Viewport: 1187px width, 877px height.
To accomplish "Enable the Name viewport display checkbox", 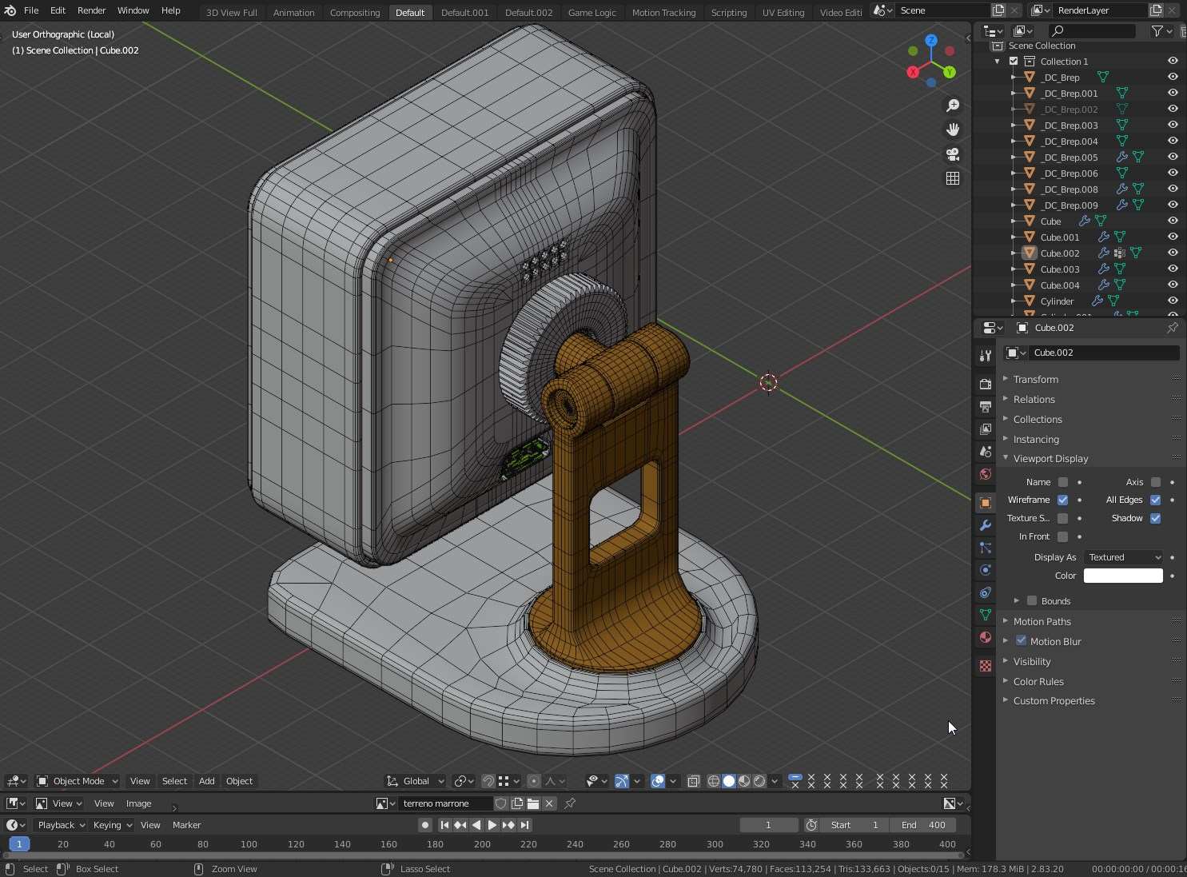I will coord(1063,482).
